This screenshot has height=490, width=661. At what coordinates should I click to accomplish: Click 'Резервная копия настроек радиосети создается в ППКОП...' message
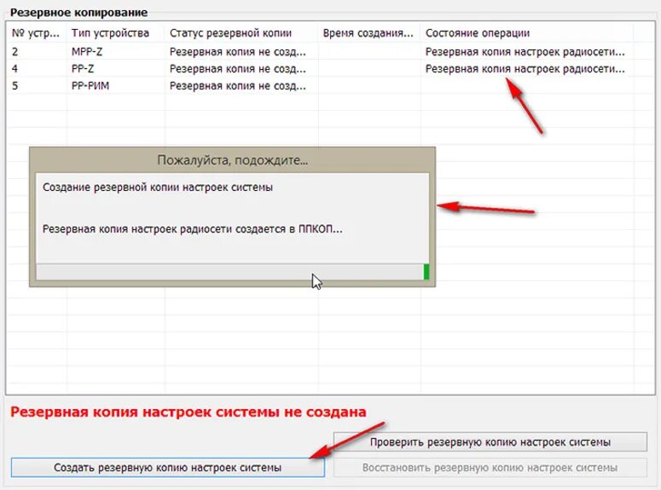click(x=192, y=229)
